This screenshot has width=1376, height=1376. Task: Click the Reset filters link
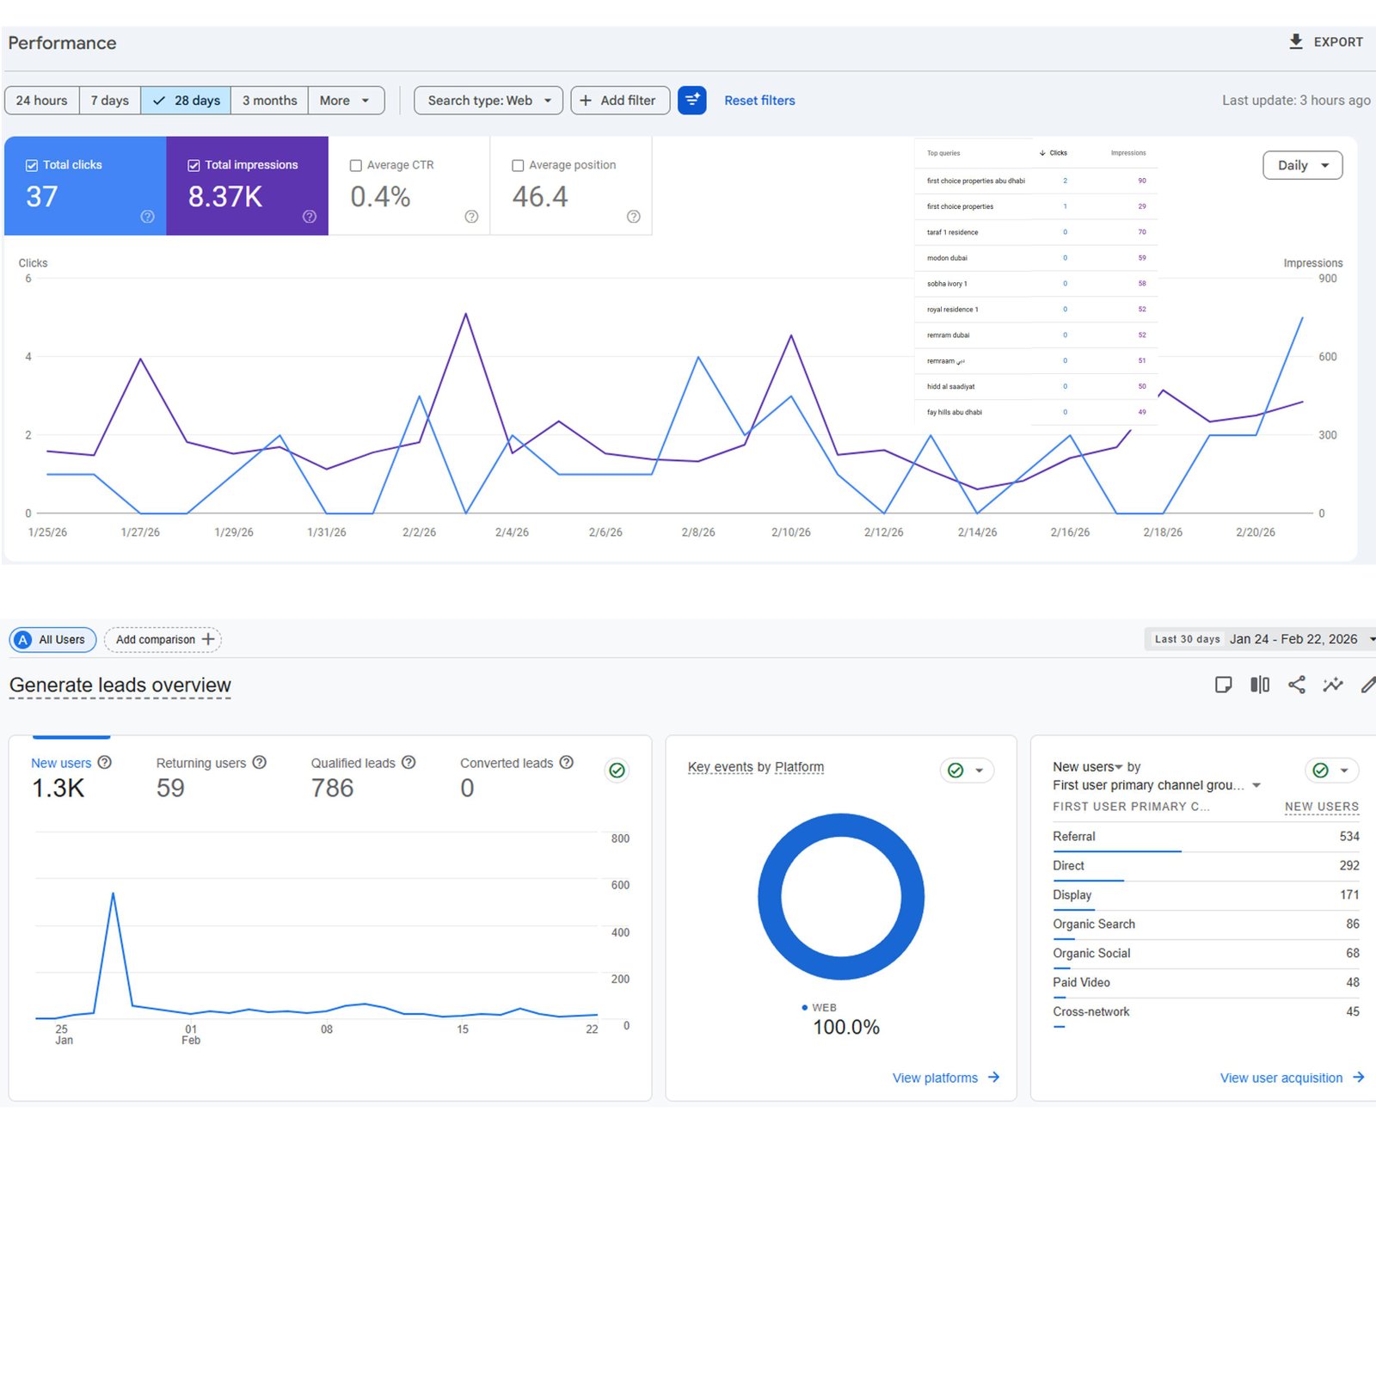click(759, 101)
